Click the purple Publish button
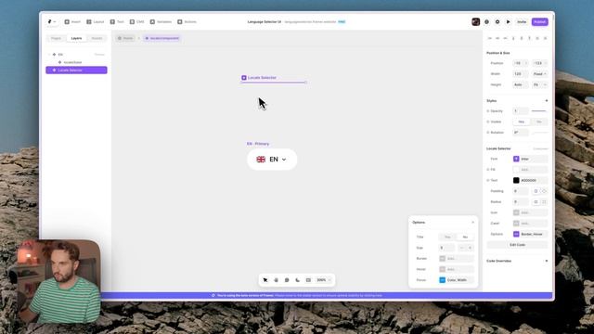Image resolution: width=594 pixels, height=334 pixels. [x=540, y=22]
